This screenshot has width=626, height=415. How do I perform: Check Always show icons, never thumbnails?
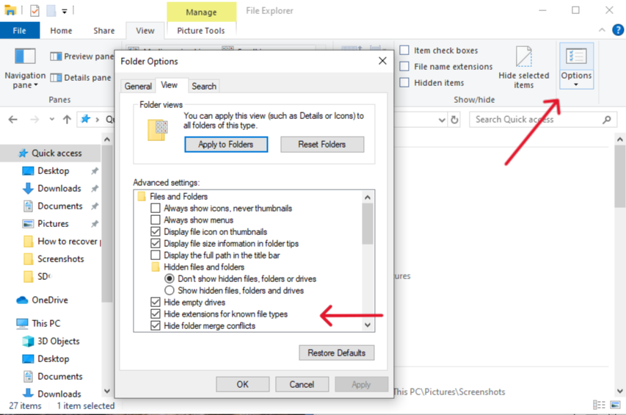[156, 208]
